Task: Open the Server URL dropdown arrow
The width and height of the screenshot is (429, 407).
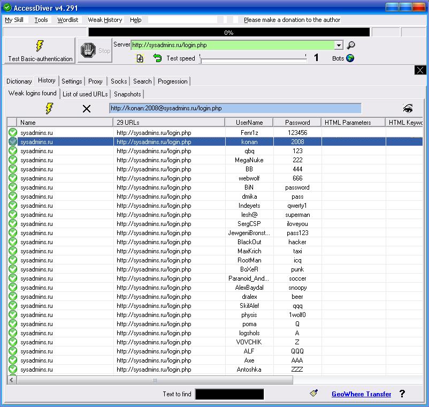Action: pos(339,45)
